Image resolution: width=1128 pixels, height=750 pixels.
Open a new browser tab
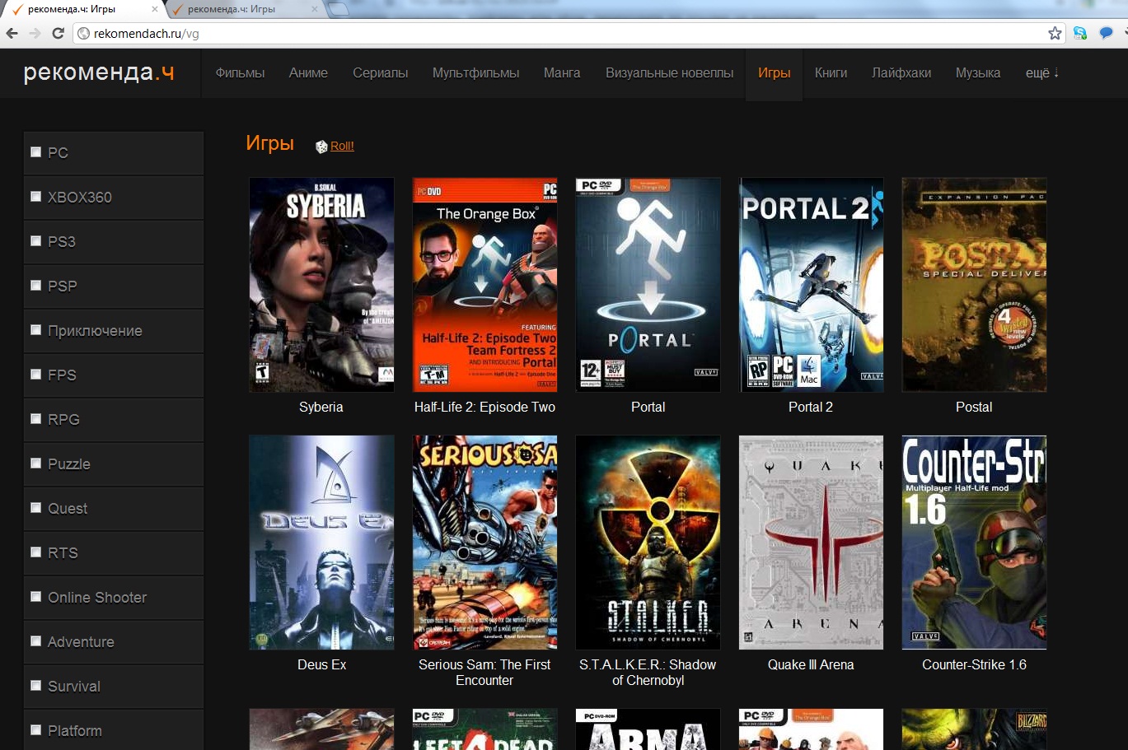(x=338, y=10)
